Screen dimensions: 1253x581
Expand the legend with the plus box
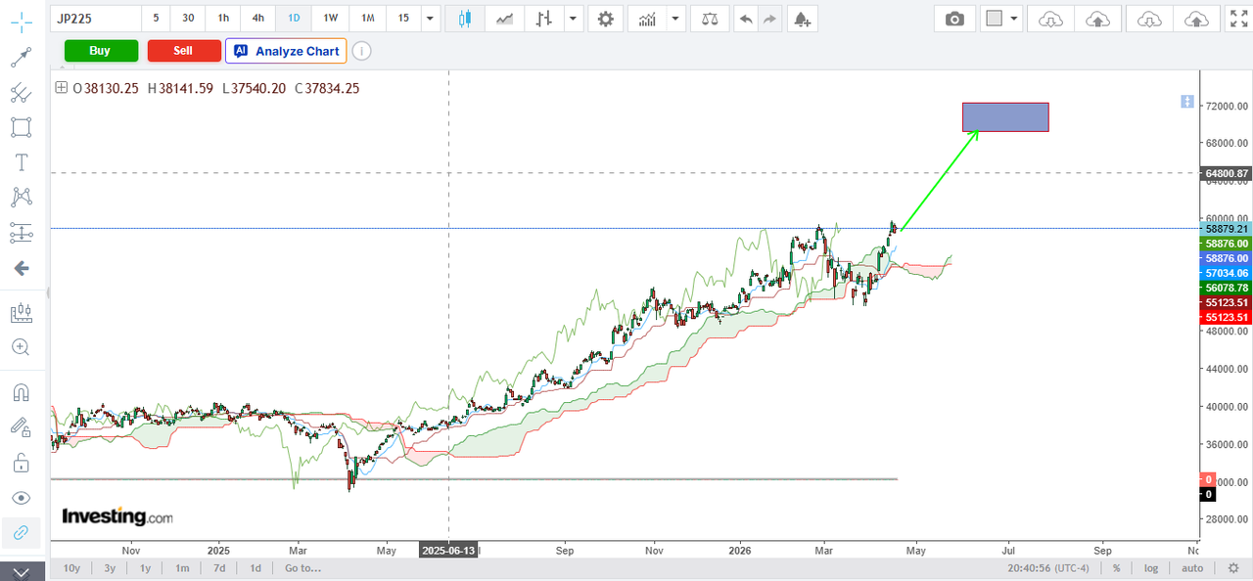[x=62, y=87]
